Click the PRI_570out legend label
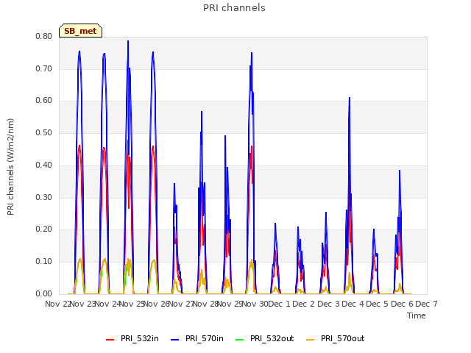Image resolution: width=471 pixels, height=353 pixels. coord(343,338)
